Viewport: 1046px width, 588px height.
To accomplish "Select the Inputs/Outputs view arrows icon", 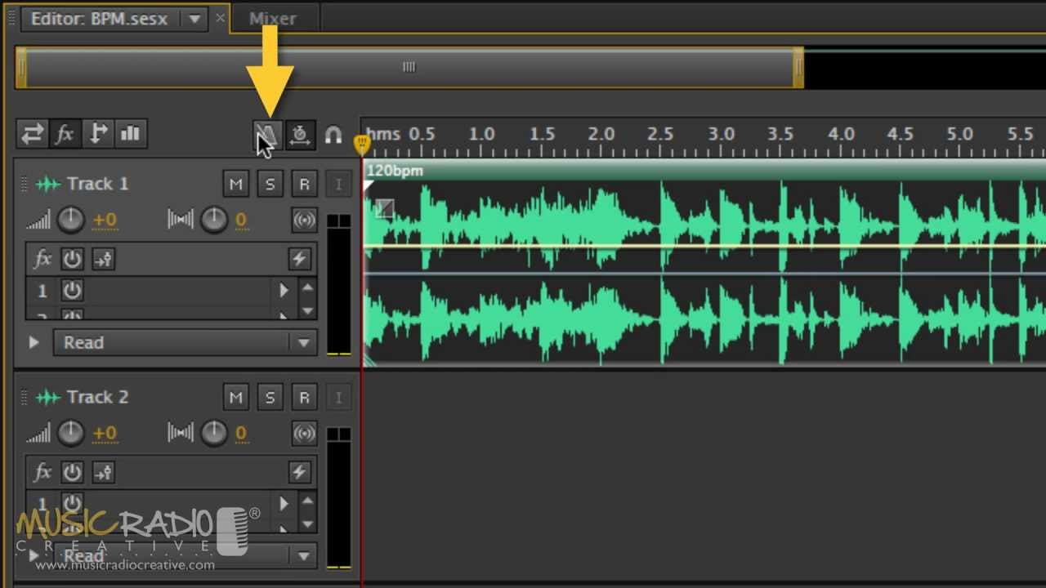I will 31,133.
